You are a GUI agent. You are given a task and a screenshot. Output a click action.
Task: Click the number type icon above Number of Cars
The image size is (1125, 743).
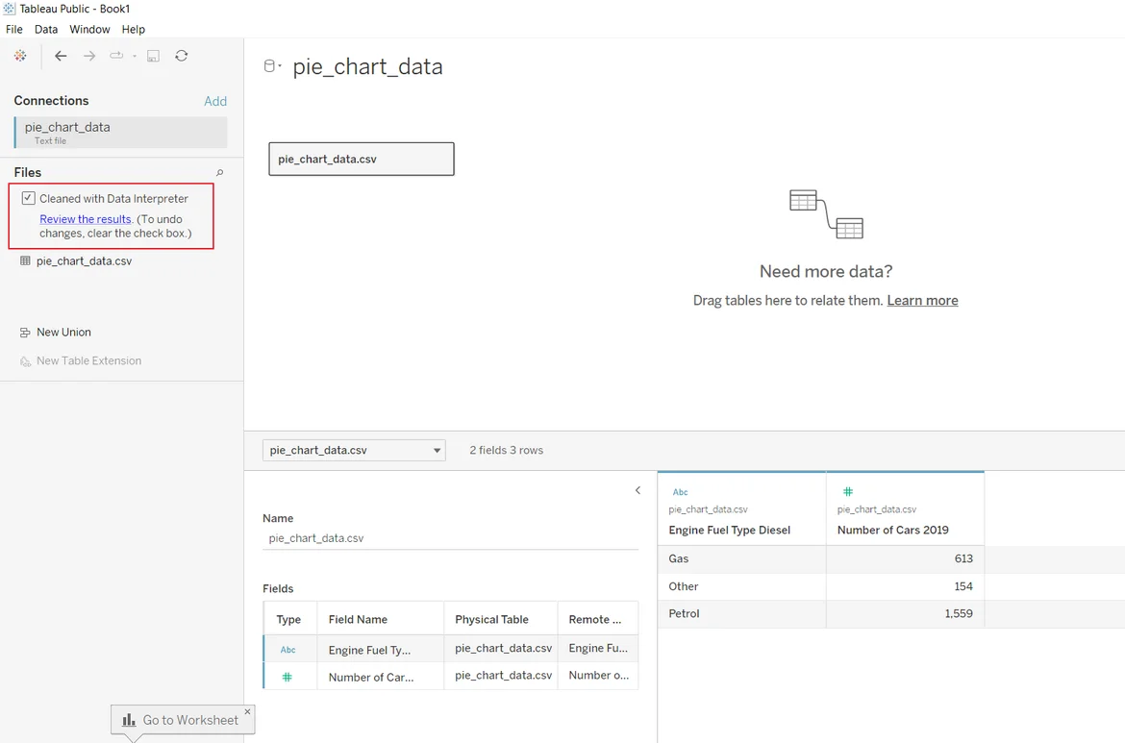click(847, 492)
